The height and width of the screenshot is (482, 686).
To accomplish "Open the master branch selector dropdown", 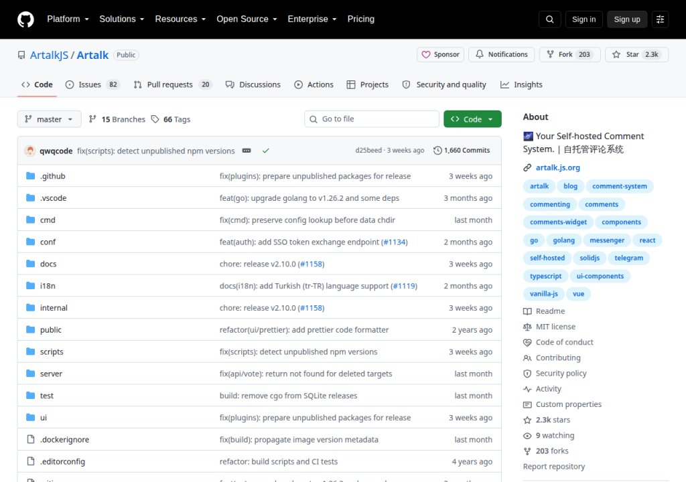I will (x=49, y=119).
